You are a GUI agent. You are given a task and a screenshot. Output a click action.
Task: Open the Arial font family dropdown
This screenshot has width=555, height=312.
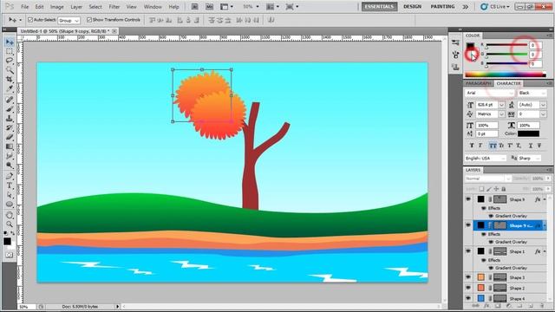(489, 93)
